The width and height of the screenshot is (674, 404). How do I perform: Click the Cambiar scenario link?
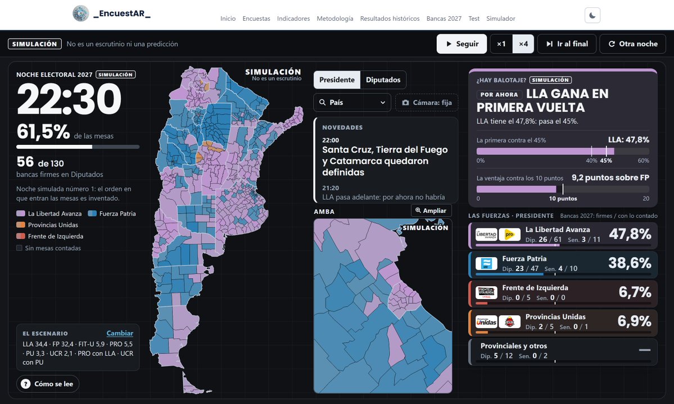[120, 333]
